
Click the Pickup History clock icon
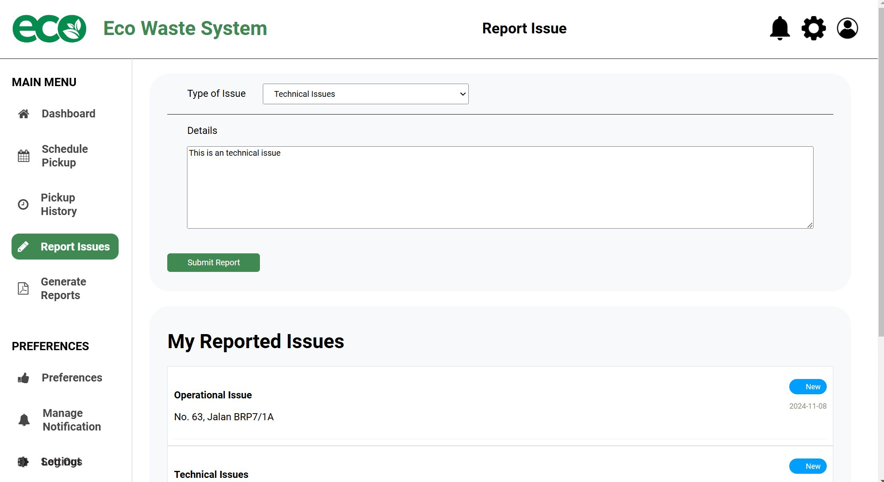click(x=23, y=204)
